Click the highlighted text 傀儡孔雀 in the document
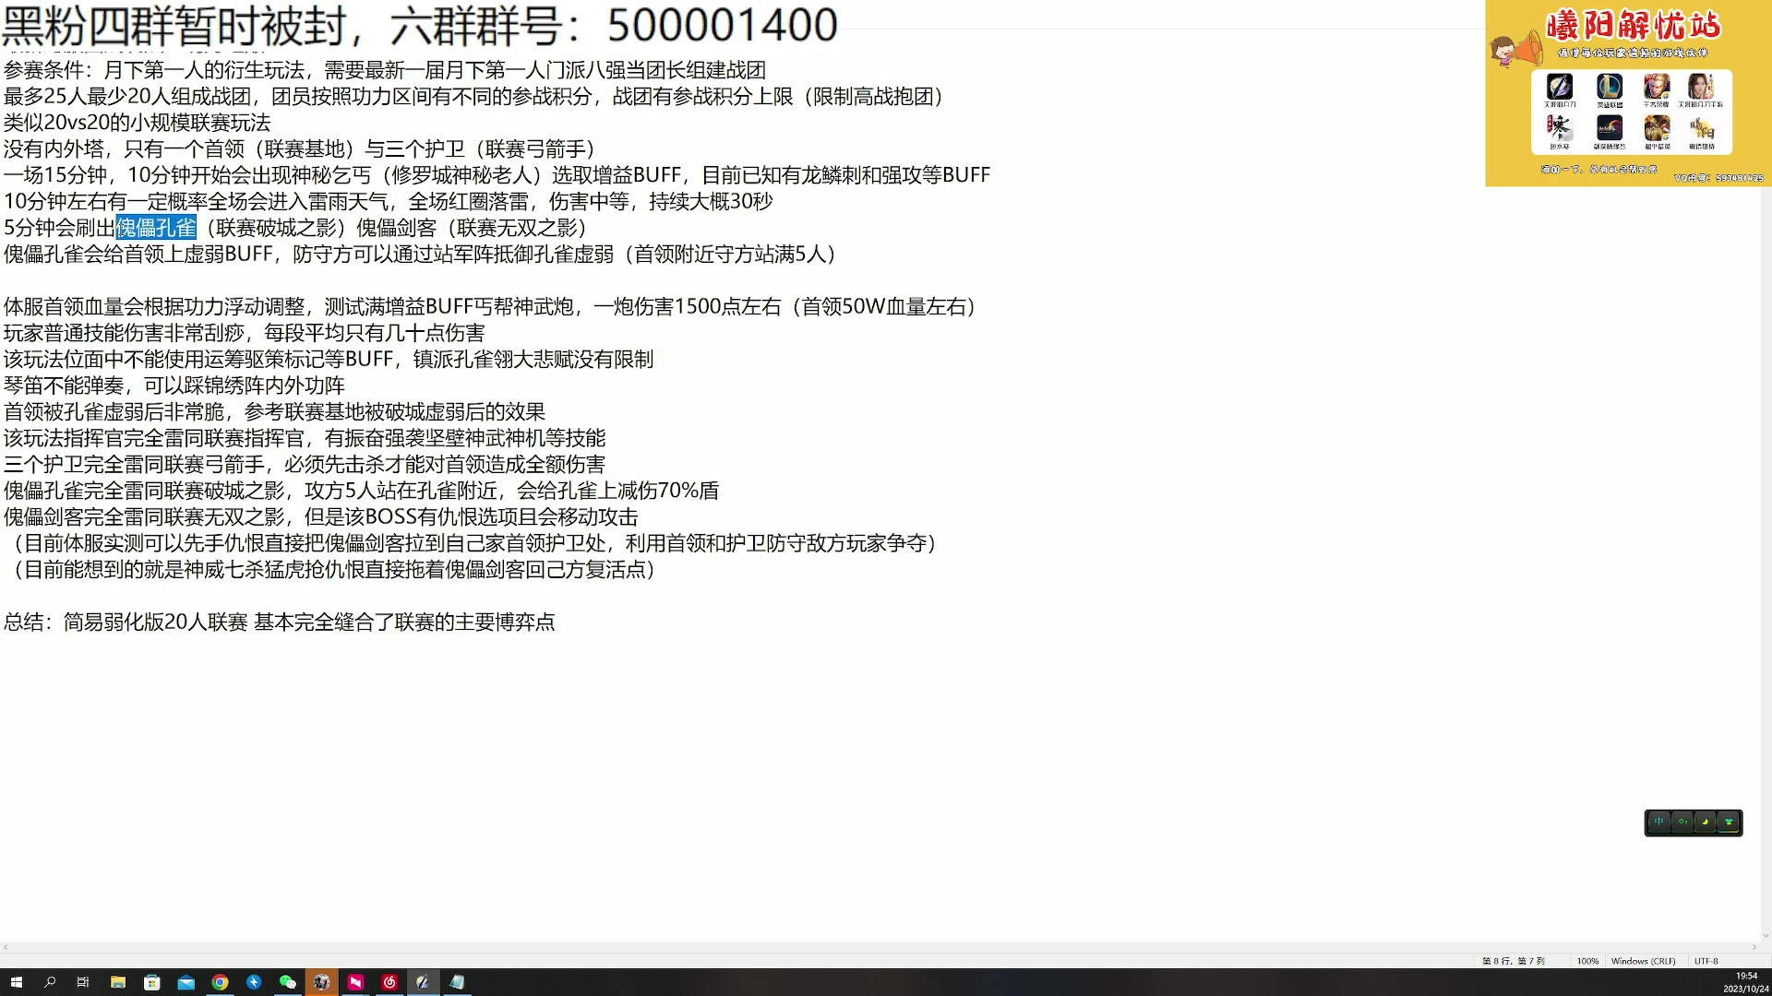The width and height of the screenshot is (1772, 996). click(x=157, y=228)
